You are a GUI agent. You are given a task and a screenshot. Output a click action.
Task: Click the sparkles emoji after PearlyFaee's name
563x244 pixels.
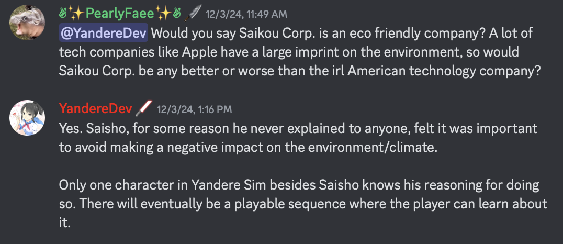point(165,14)
